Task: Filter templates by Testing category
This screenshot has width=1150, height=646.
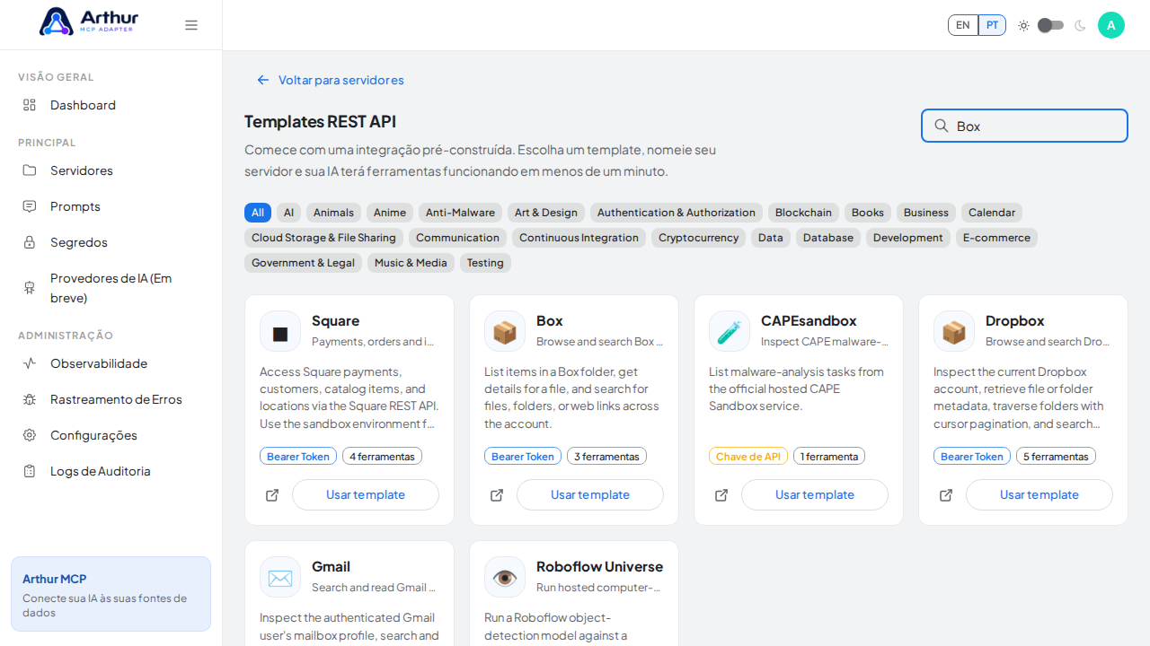Action: 485,263
